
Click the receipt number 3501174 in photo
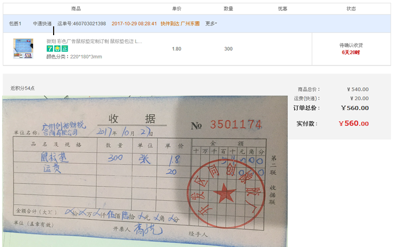coord(236,125)
